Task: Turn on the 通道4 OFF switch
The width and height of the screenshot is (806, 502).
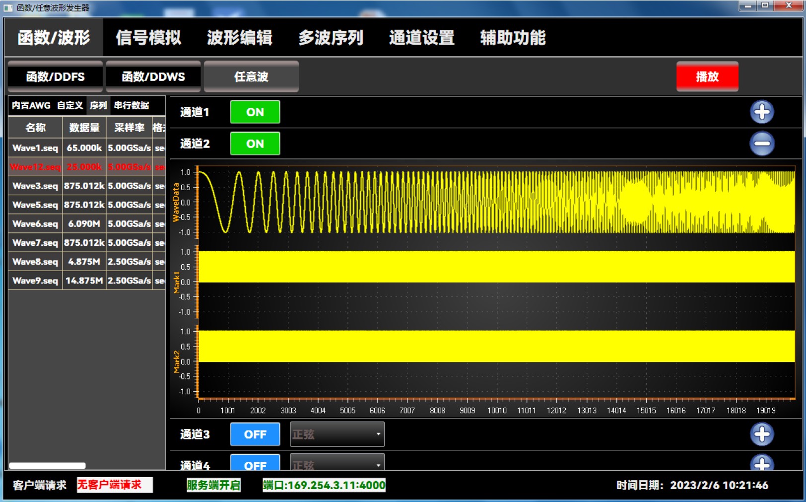Action: coord(255,463)
